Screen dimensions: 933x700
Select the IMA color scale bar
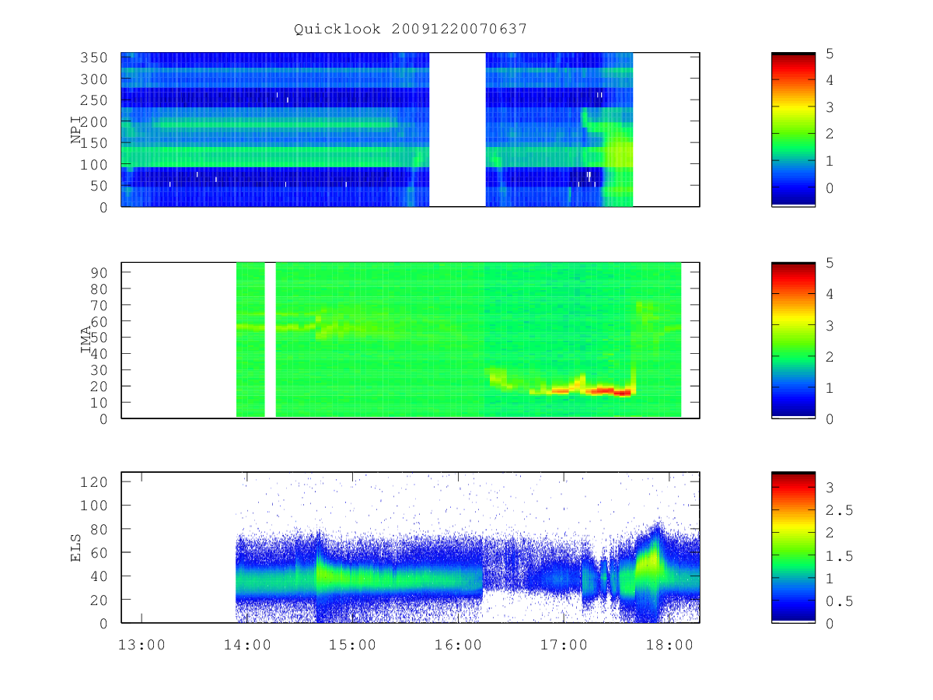[x=793, y=340]
